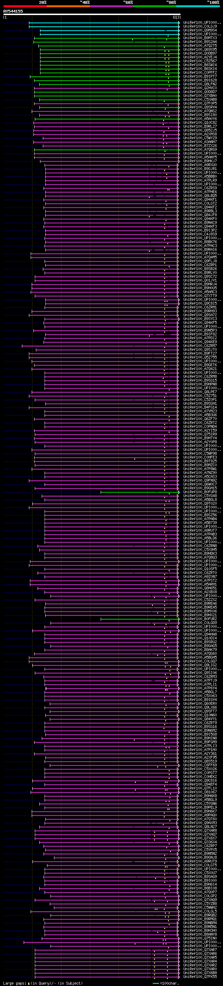The height and width of the screenshot is (986, 223).
Task: Select hit UniRef100_B9HKJ7
Action: pyautogui.click(x=200, y=161)
